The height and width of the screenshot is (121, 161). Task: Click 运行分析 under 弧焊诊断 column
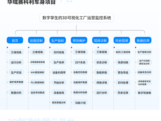[102, 92]
